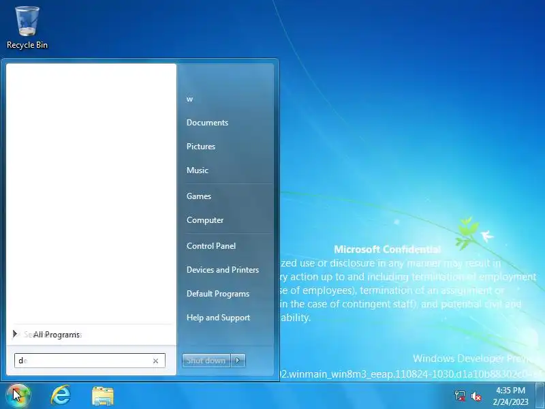Launch Internet Explorer from the taskbar
The width and height of the screenshot is (545, 409).
[61, 395]
